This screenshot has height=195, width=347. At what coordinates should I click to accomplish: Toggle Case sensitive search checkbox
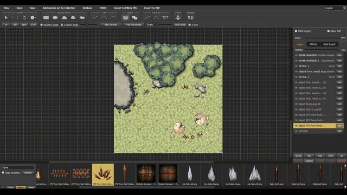pos(3,173)
